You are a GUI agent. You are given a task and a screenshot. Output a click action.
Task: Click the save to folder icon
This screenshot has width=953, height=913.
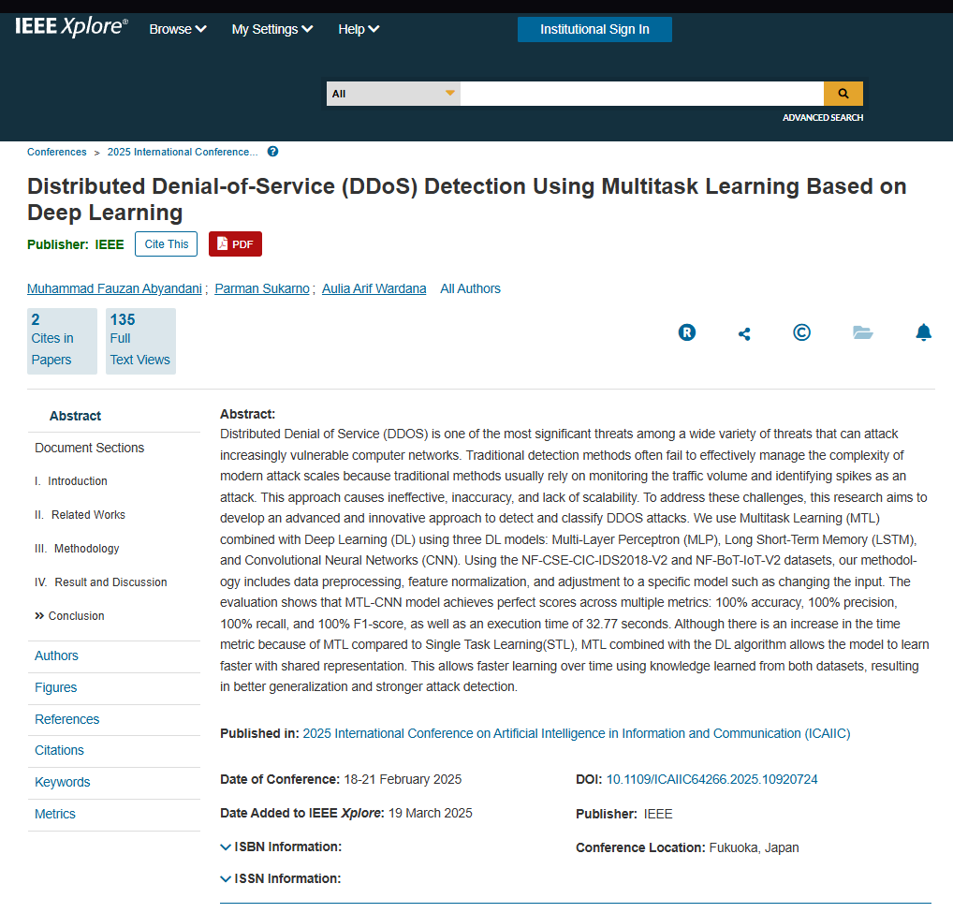click(862, 332)
